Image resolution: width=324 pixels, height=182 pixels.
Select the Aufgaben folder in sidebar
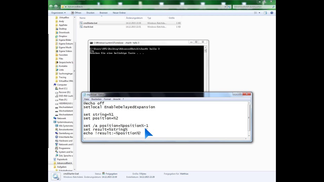(62, 167)
